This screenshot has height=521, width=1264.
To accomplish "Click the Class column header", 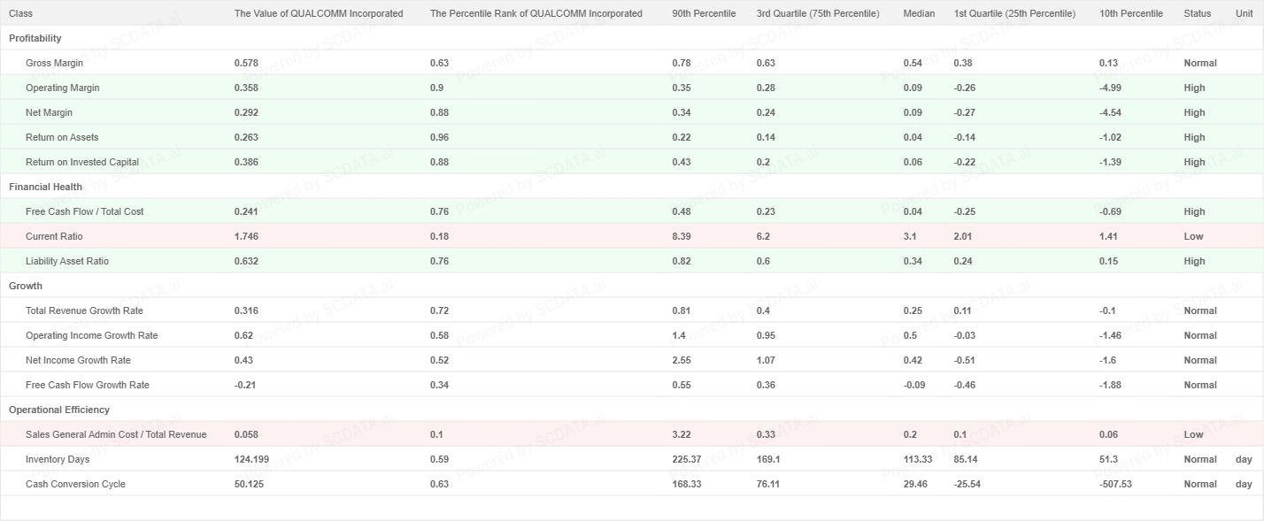I will coord(20,13).
